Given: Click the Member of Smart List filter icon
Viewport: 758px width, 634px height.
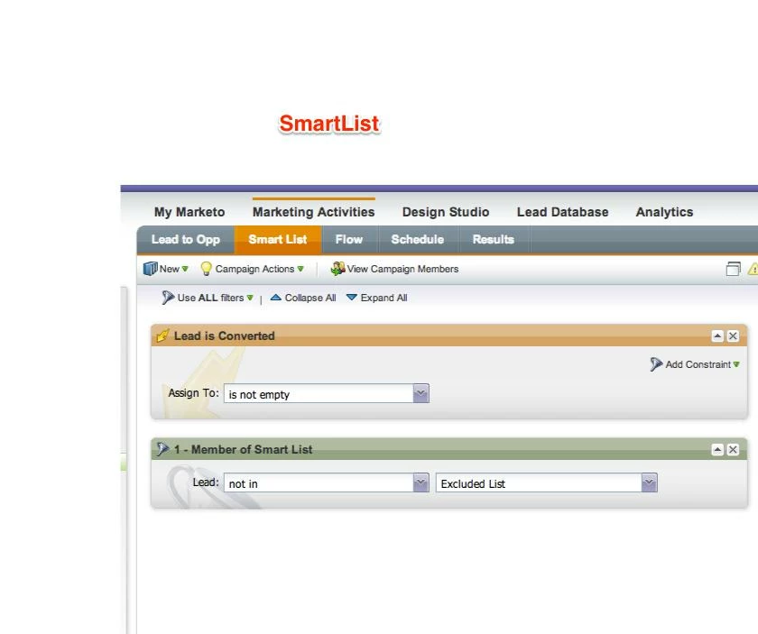Looking at the screenshot, I should [x=163, y=449].
